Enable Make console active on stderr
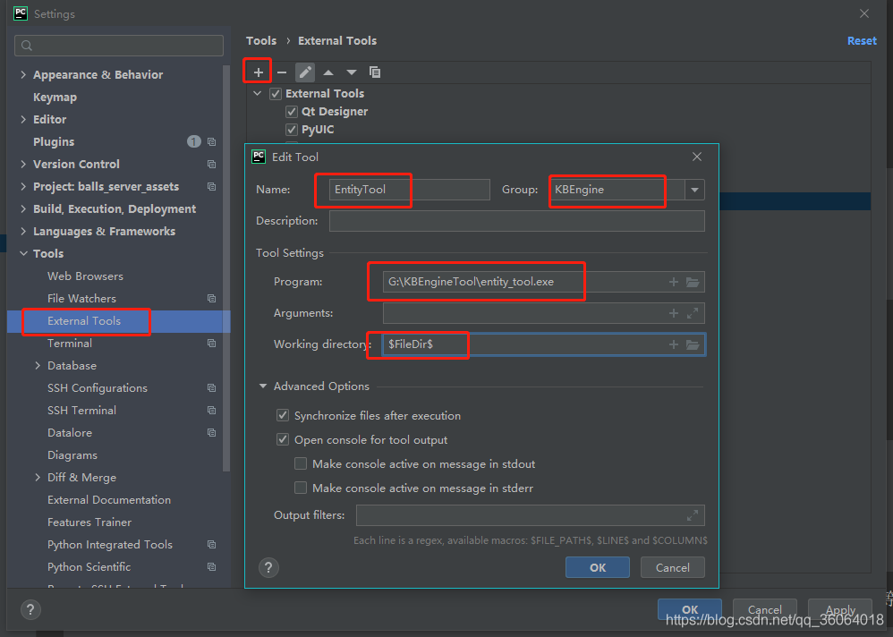Viewport: 893px width, 637px height. 302,488
